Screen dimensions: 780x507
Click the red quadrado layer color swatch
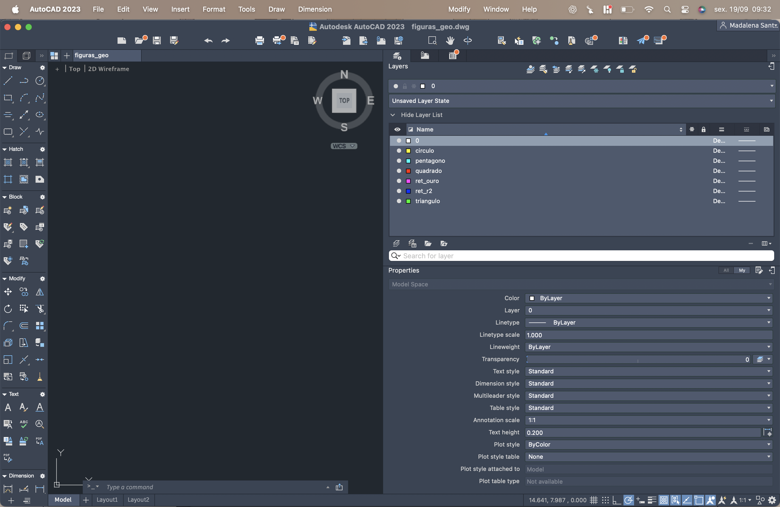tap(408, 171)
